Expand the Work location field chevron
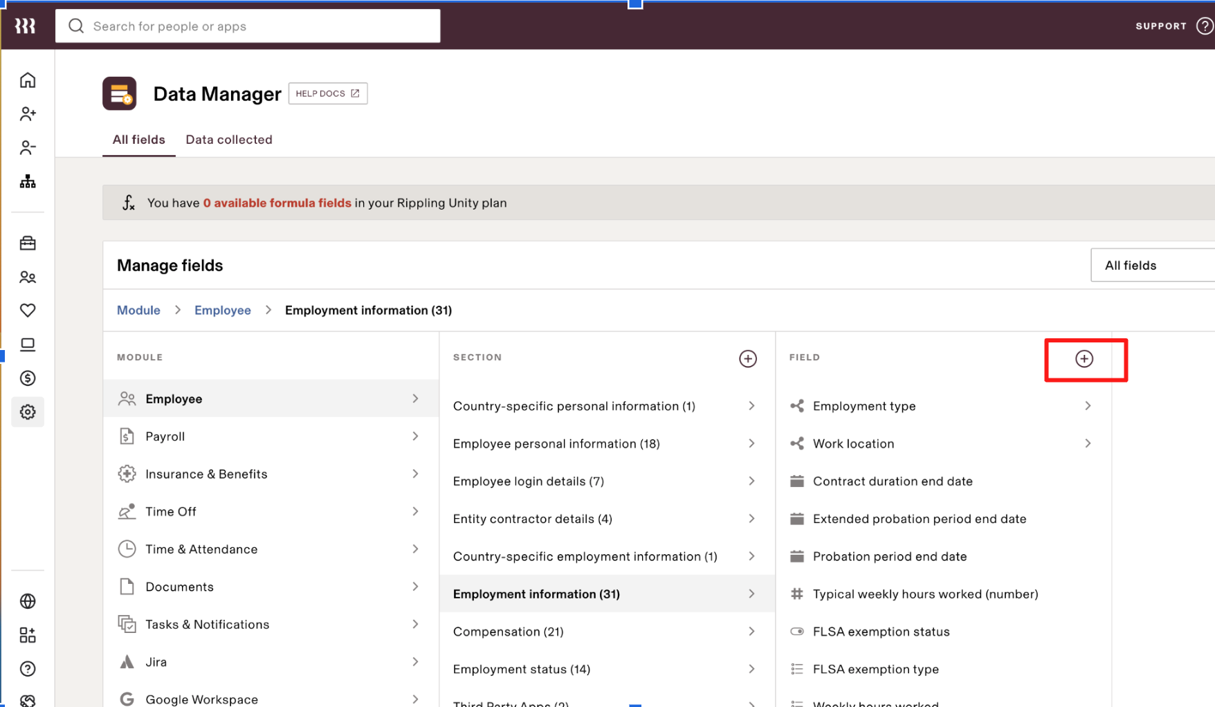1215x707 pixels. tap(1088, 443)
